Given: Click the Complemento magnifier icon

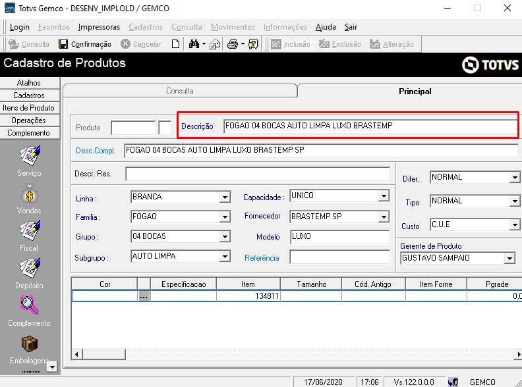Looking at the screenshot, I should [30, 305].
